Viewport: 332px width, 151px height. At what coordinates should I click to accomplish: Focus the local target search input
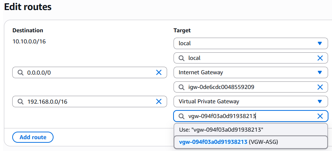(x=251, y=58)
